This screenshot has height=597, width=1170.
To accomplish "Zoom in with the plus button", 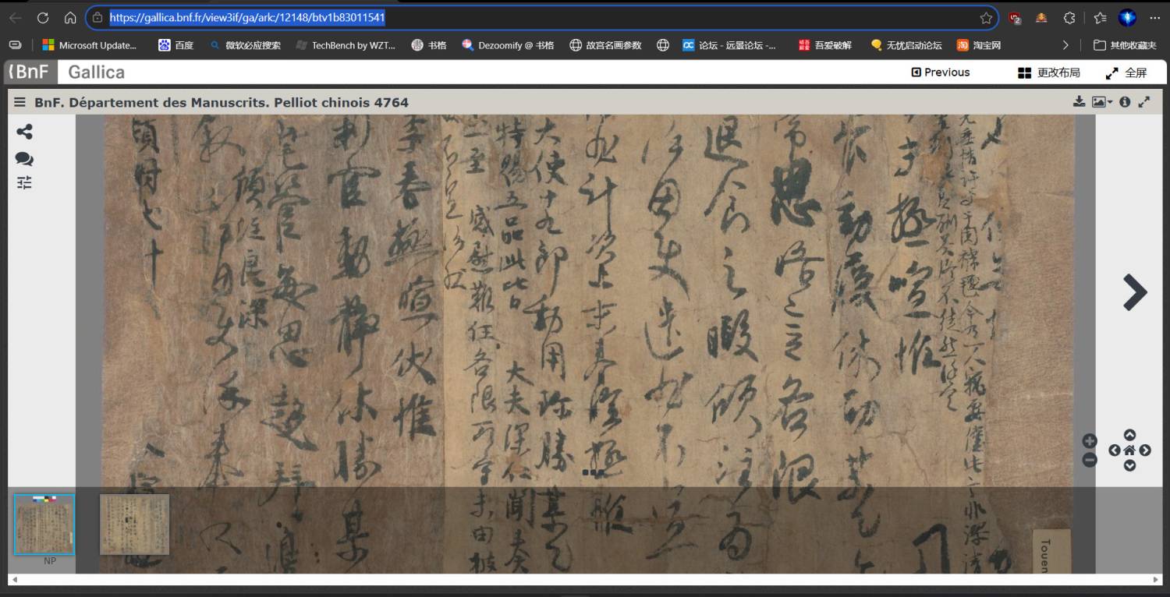I will pos(1090,441).
